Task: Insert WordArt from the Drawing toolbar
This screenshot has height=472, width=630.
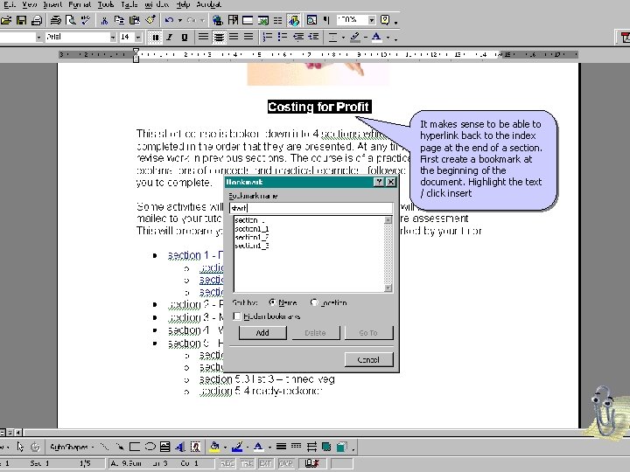Action: (x=180, y=447)
